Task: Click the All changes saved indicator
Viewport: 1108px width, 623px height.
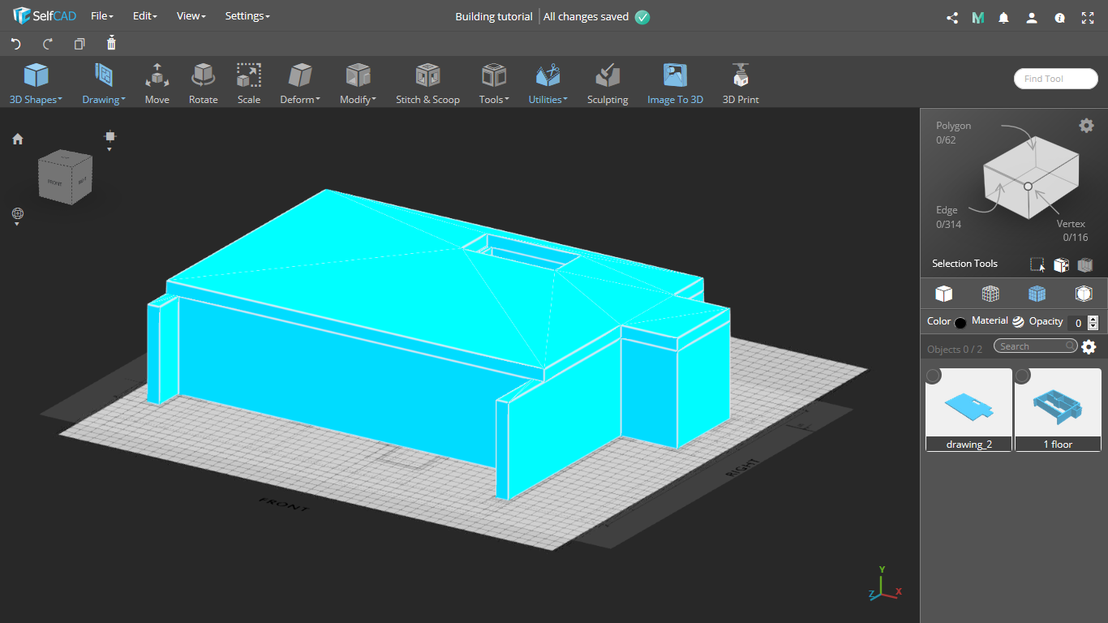Action: [x=596, y=17]
